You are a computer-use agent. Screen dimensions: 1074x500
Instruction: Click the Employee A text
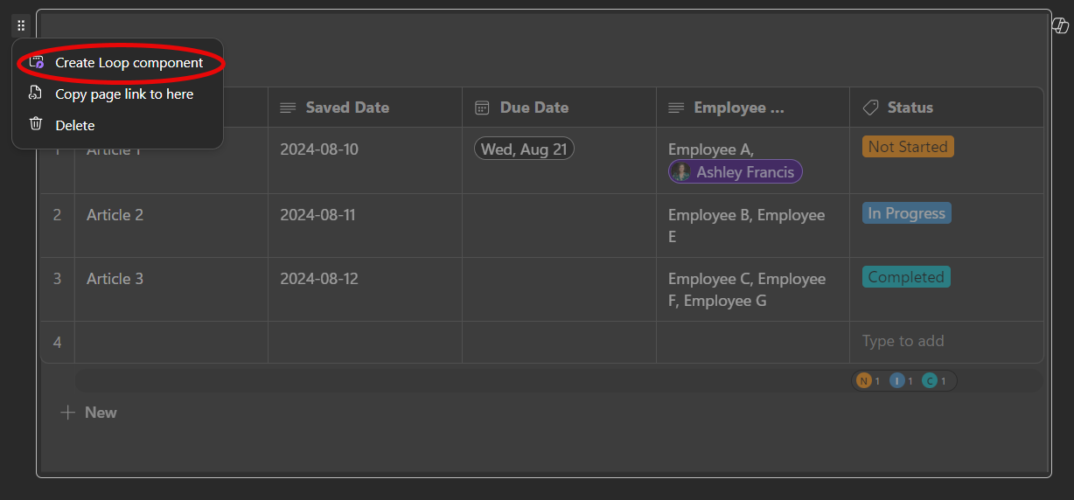(x=710, y=149)
